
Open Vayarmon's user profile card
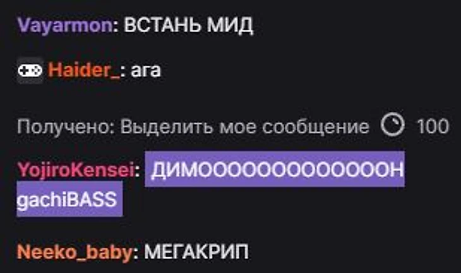65,25
